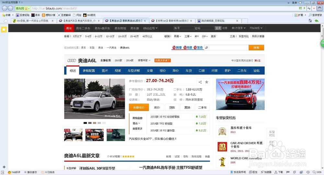This screenshot has height=175, width=324.
Task: Click the home page icon right of tab bar
Action: pyautogui.click(x=310, y=21)
